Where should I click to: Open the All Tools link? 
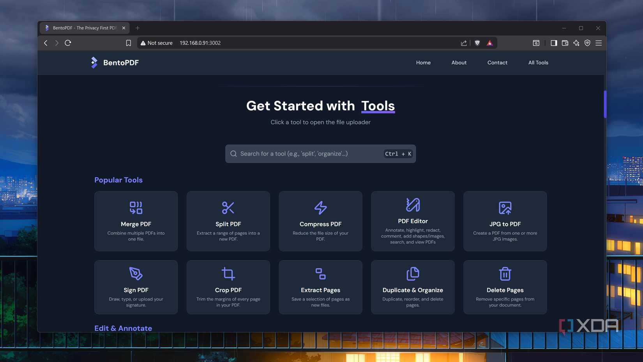pos(538,62)
